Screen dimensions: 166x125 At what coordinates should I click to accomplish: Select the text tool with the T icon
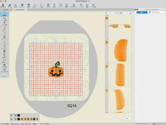pyautogui.click(x=4, y=56)
